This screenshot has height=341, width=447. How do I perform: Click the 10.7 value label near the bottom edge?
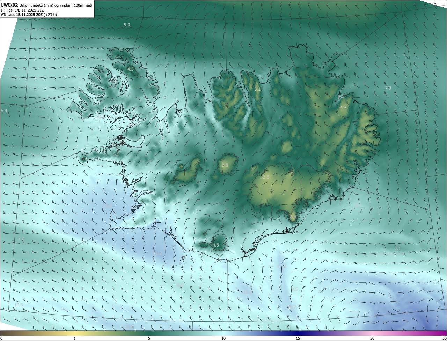(x=292, y=307)
